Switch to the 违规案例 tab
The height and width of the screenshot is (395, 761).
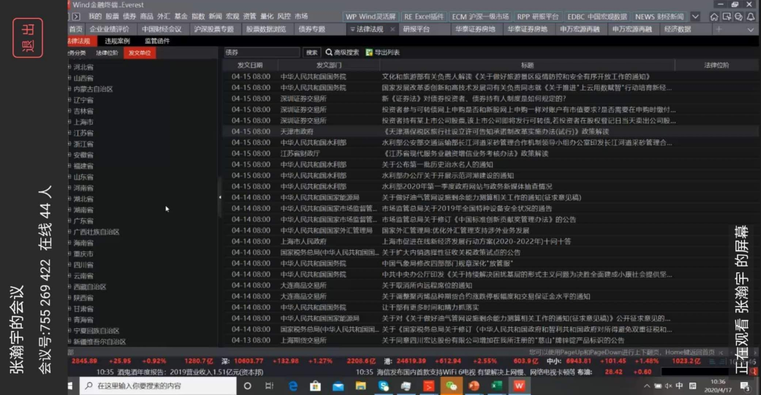click(x=117, y=41)
